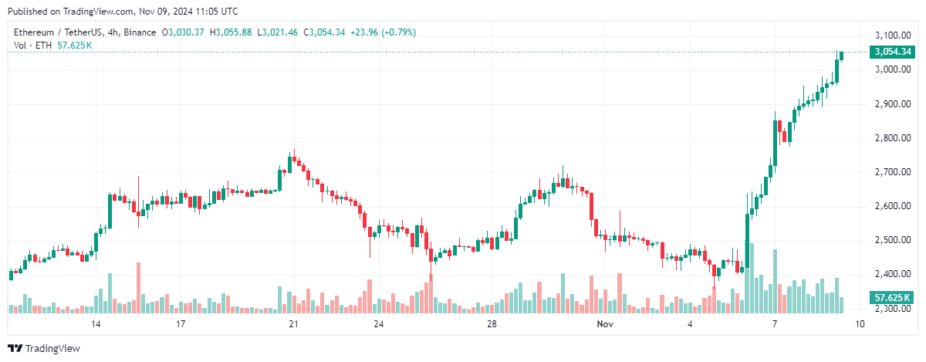
Task: Click the '21' date label on time axis
Action: pyautogui.click(x=293, y=324)
